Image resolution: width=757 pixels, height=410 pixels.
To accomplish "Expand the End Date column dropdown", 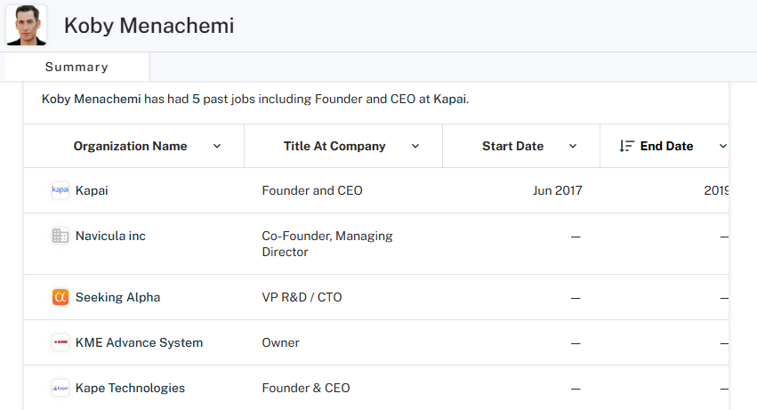I will click(x=722, y=146).
